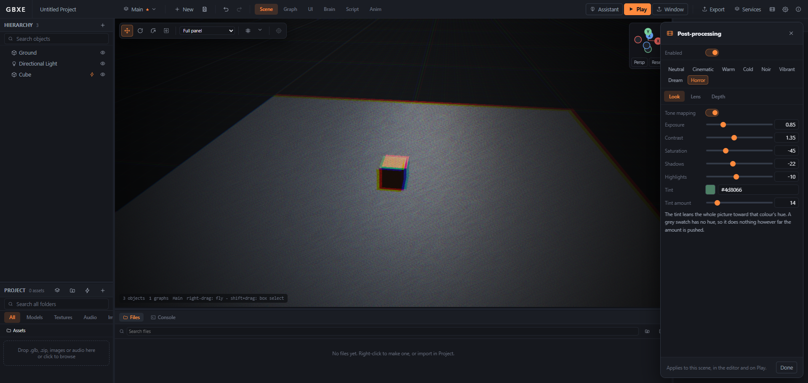This screenshot has height=383, width=808.
Task: Apply the Cinematic preset
Action: coord(703,69)
